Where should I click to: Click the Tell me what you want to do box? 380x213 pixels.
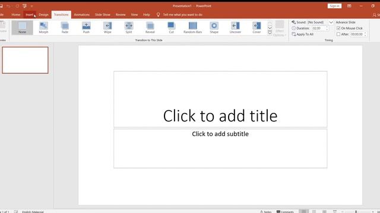pos(183,15)
